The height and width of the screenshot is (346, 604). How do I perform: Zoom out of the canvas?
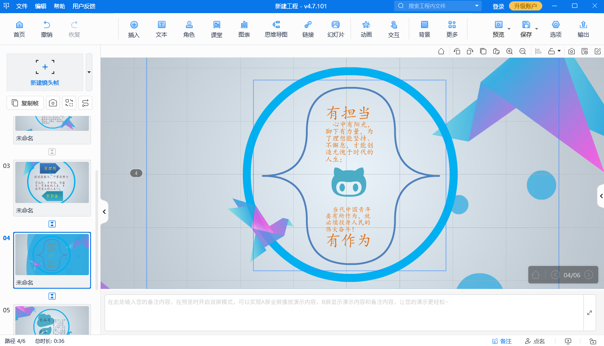pyautogui.click(x=523, y=51)
